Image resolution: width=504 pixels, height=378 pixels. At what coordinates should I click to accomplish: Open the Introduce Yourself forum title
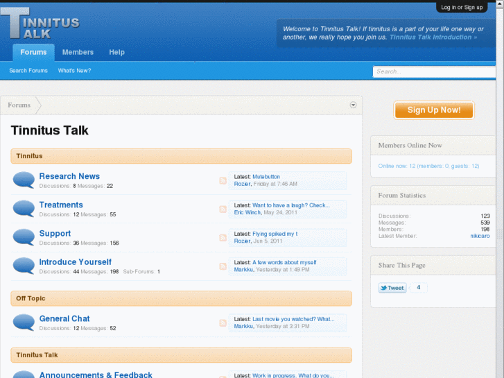pyautogui.click(x=75, y=262)
